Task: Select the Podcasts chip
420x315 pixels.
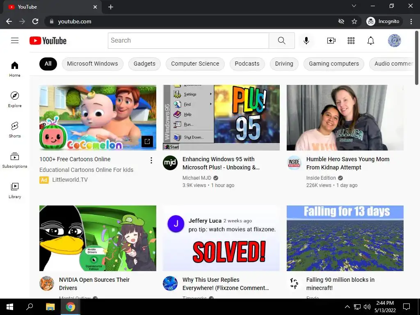Action: pos(247,64)
